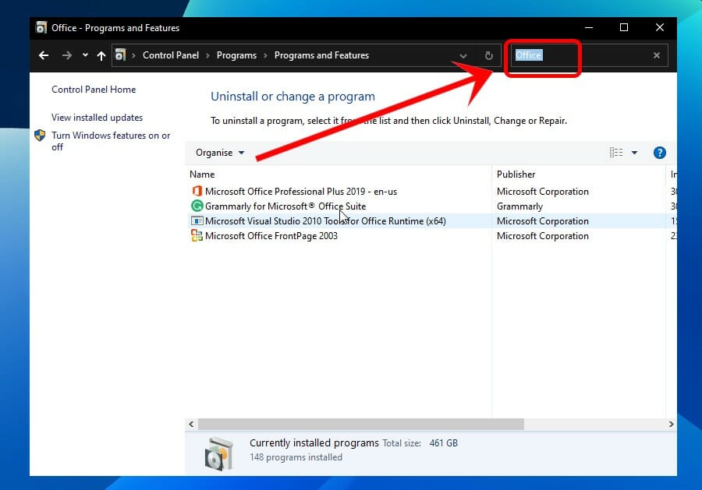Open the Organise dropdown menu
702x490 pixels.
220,153
